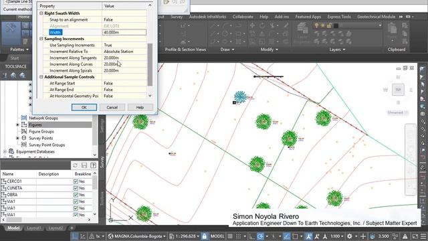Click the Figures list horizontal scrollbar thumb
Image resolution: width=428 pixels, height=241 pixels.
14,220
